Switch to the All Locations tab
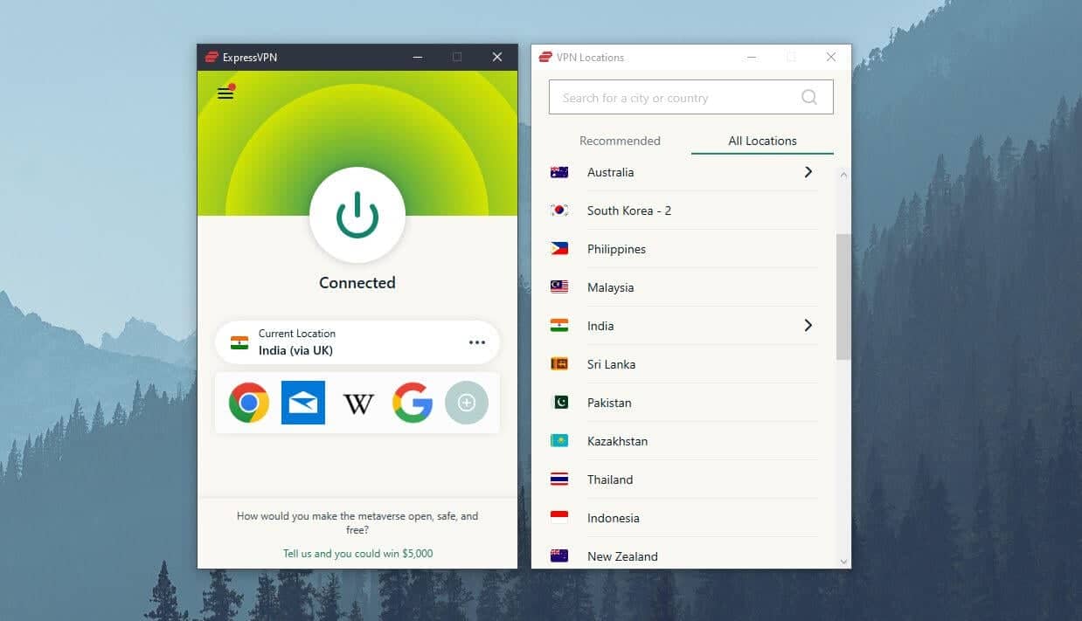The image size is (1082, 621). pos(762,141)
